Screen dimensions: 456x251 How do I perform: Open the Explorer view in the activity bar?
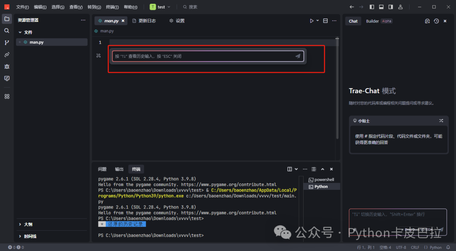pyautogui.click(x=7, y=19)
